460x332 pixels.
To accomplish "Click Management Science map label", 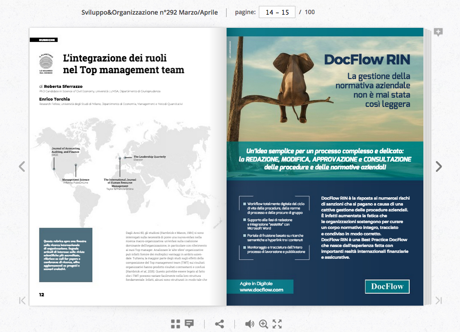I will click(76, 180).
